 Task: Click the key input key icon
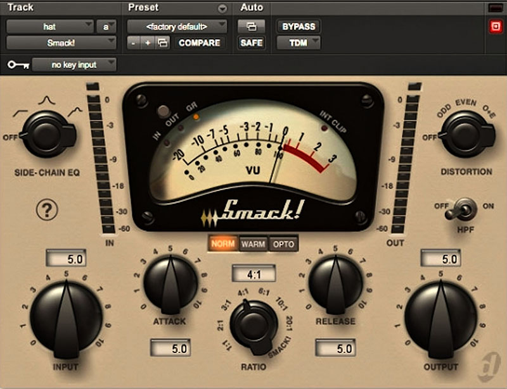tap(17, 65)
